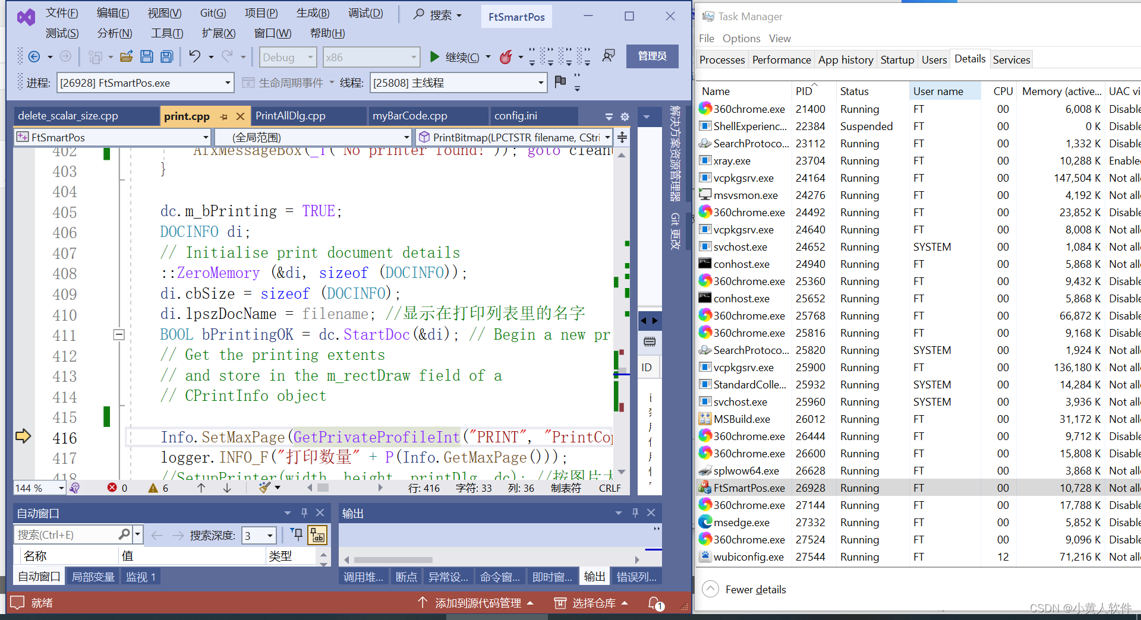
Task: Toggle the pinned-values filter in Autos window
Action: coord(297,534)
